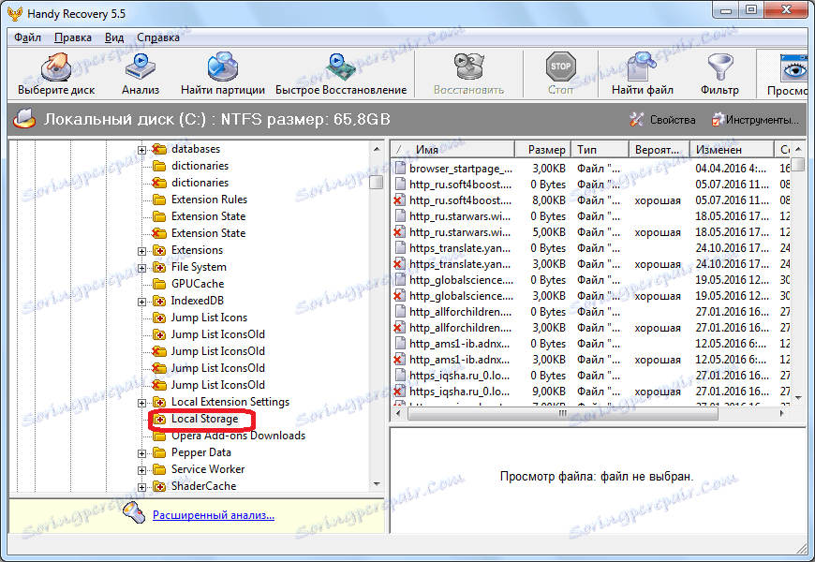
Task: Expand the Pepper Data folder node
Action: 141,453
